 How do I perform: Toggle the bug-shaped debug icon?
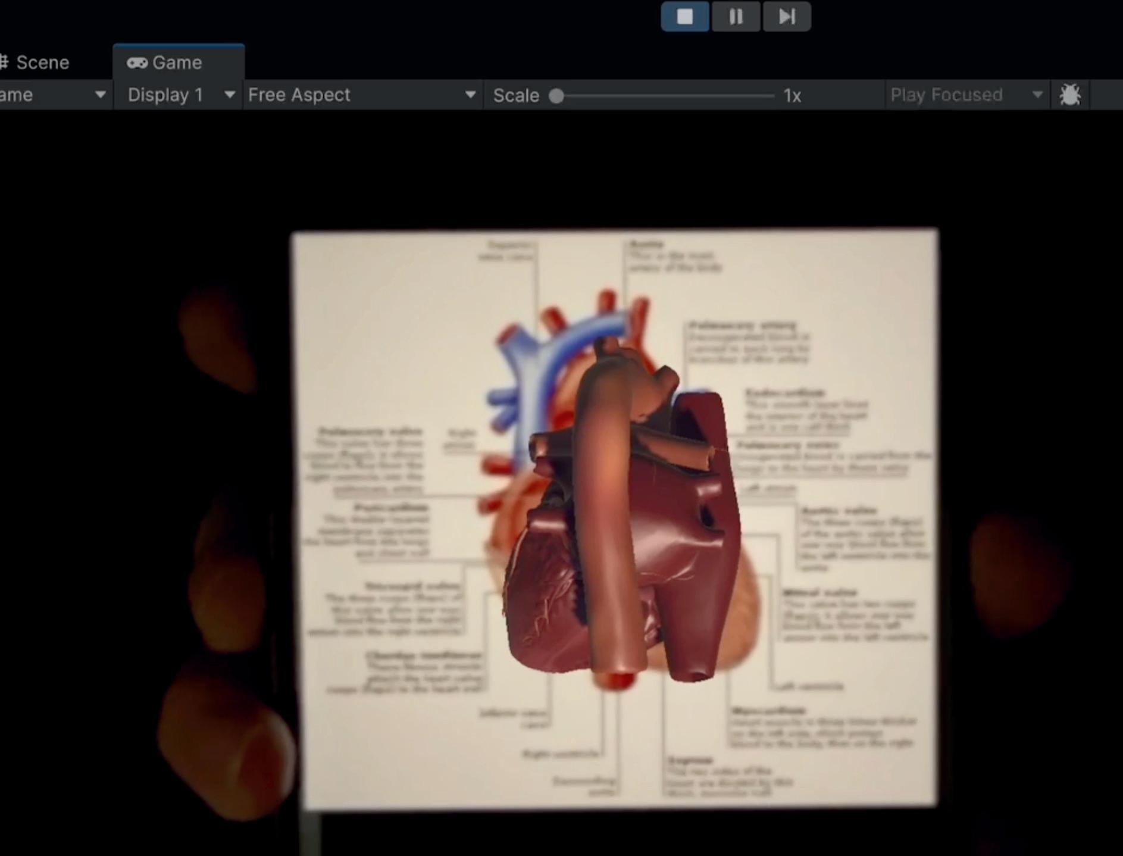click(1070, 95)
